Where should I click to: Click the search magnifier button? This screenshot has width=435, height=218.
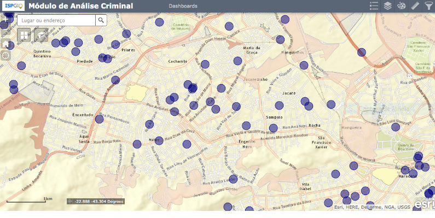pyautogui.click(x=101, y=20)
